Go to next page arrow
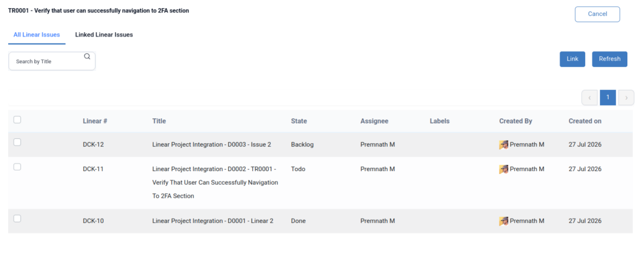The width and height of the screenshot is (636, 254). click(626, 97)
